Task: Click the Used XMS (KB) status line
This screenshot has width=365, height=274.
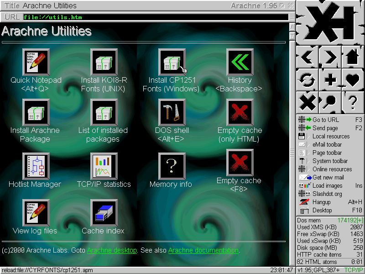Action: (x=330, y=227)
